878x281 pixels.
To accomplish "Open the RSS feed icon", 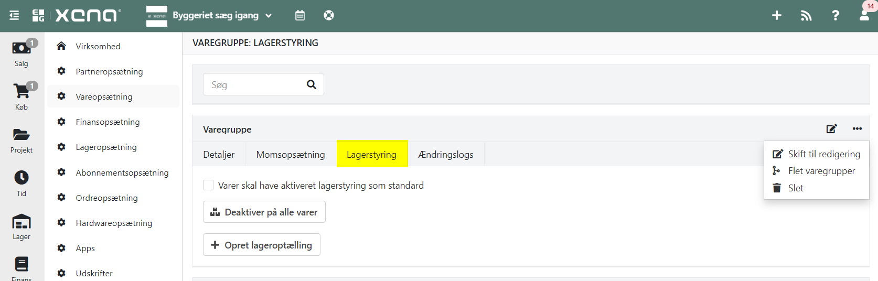I will [x=806, y=16].
